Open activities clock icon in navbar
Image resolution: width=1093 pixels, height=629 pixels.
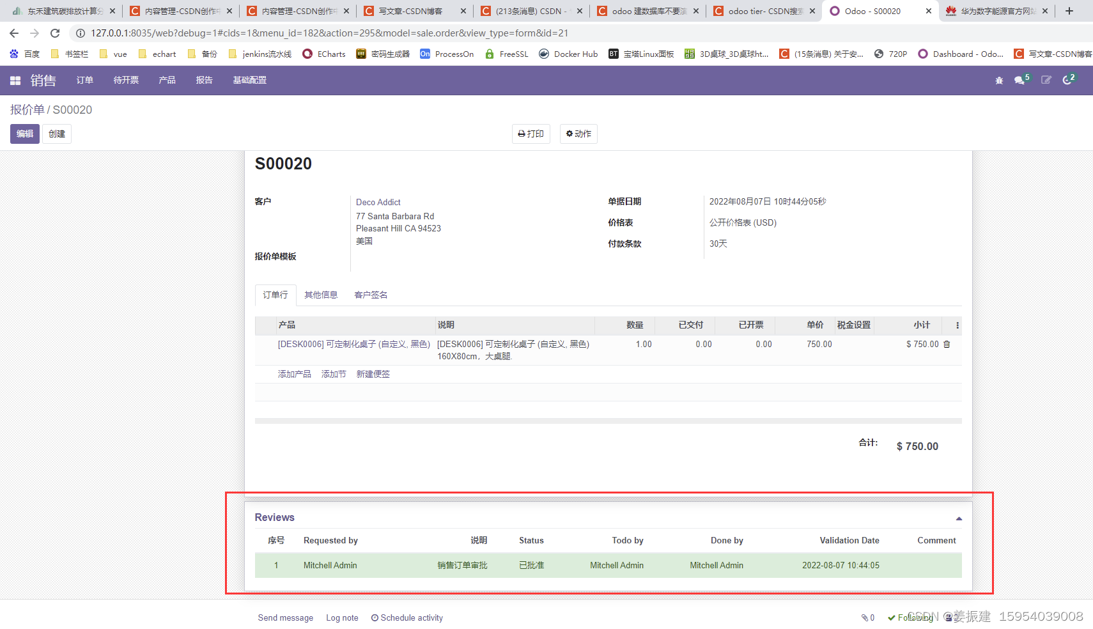coord(1067,81)
